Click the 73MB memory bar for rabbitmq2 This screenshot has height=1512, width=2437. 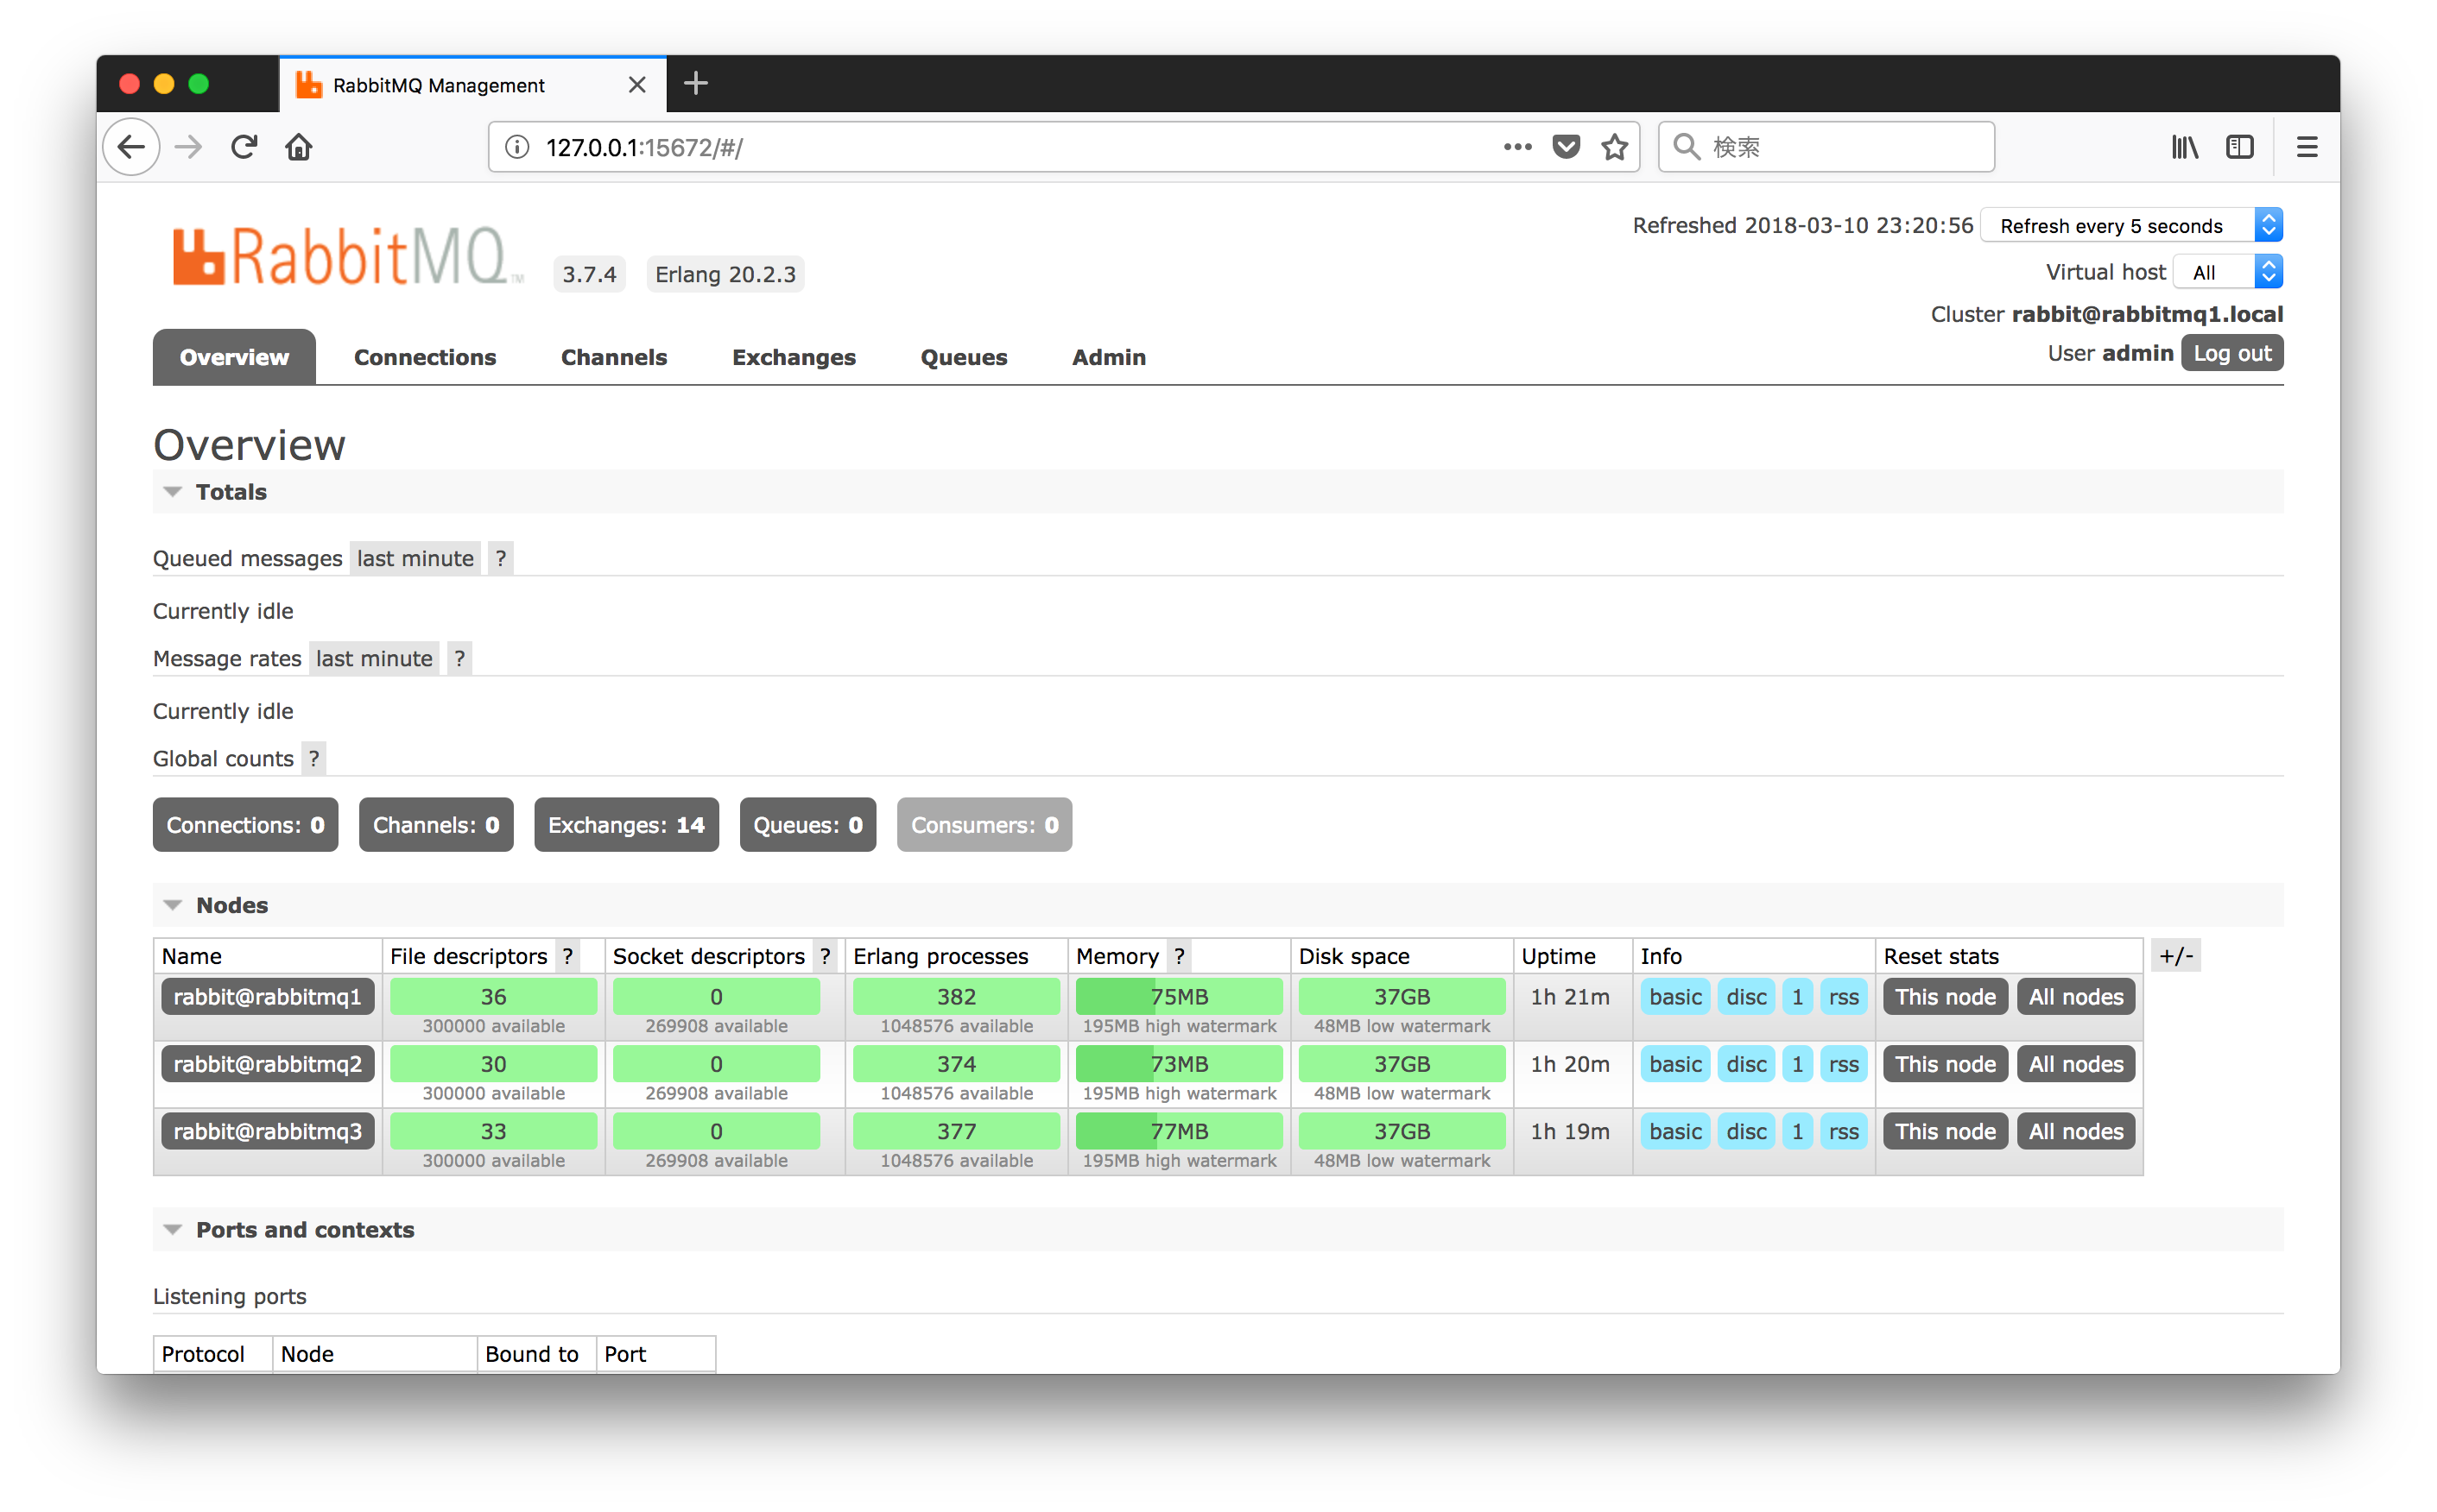[x=1180, y=1064]
